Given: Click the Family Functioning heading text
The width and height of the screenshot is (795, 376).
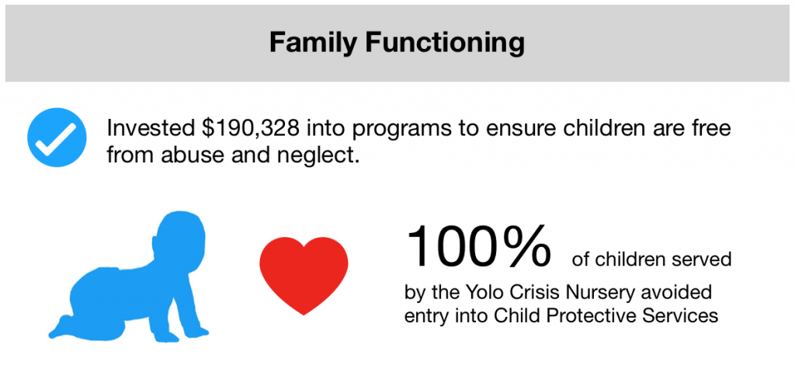Looking at the screenshot, I should [x=397, y=43].
